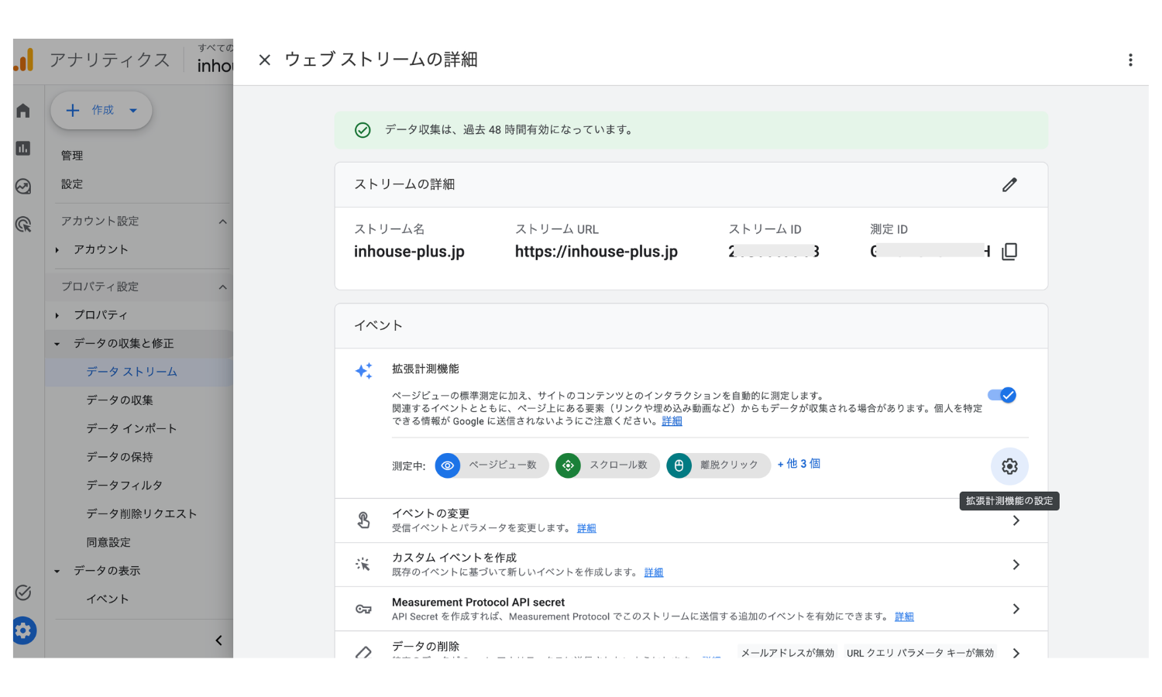Open Admin gear icon at bottom left

(23, 630)
